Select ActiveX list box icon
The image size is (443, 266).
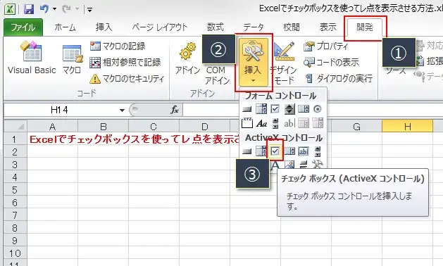tap(289, 151)
